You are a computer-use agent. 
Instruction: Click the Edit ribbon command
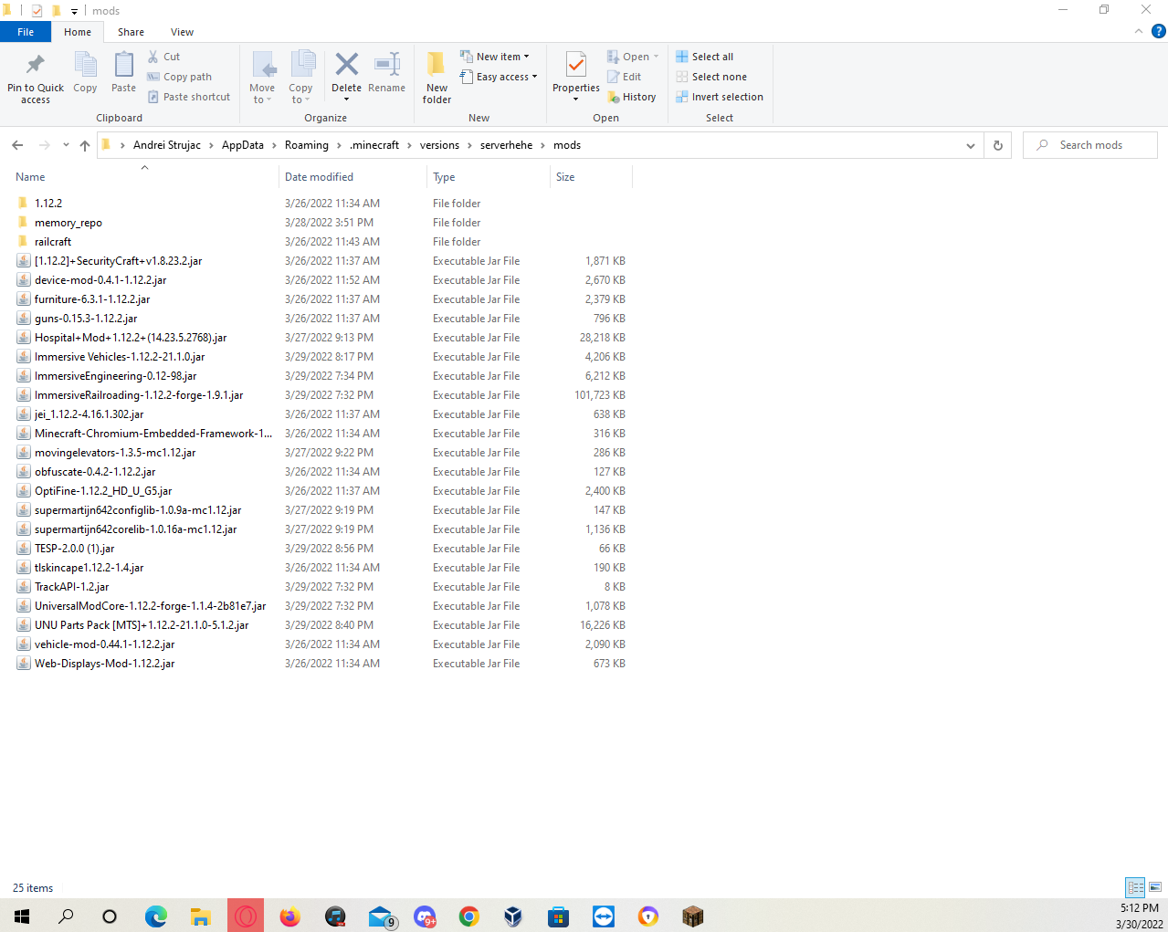click(x=624, y=77)
